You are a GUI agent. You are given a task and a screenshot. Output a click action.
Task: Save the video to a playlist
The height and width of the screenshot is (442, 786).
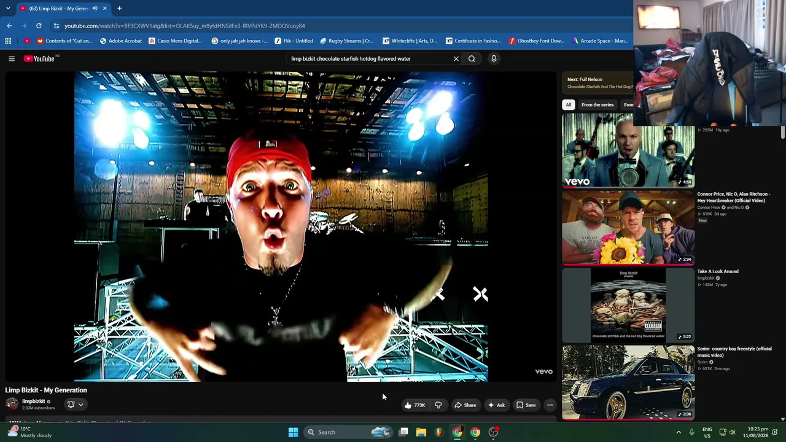[526, 405]
